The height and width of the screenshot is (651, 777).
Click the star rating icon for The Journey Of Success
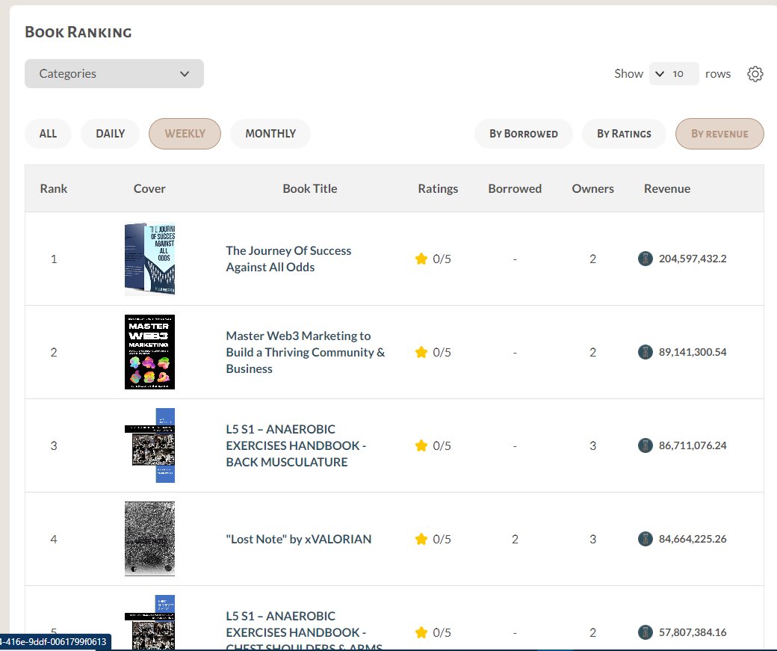tap(421, 259)
